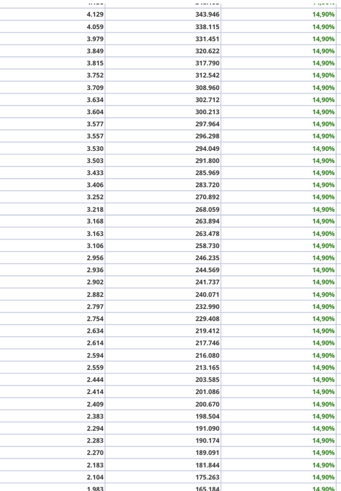This screenshot has height=491, width=341.
Task: Select the cell with 2.754
Action: pos(95,319)
